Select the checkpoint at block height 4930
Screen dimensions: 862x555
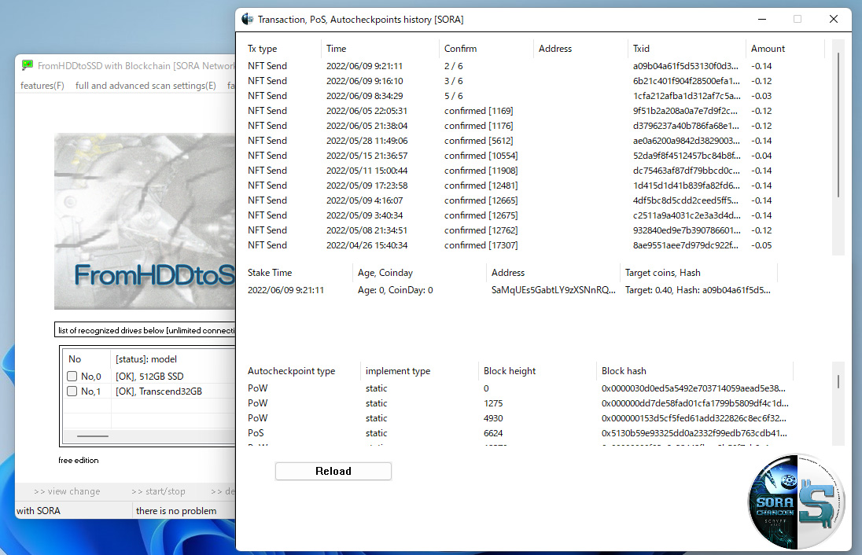coord(518,418)
